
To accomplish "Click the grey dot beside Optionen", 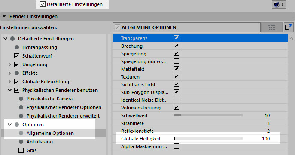I will point(17,125).
